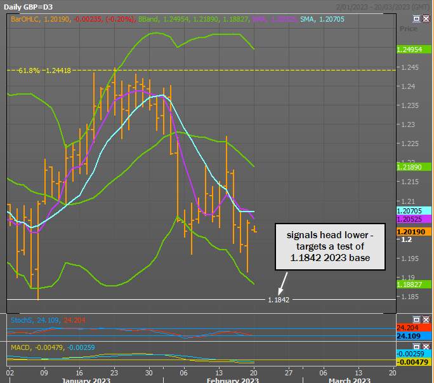Select the MACD legend label

click(x=20, y=347)
